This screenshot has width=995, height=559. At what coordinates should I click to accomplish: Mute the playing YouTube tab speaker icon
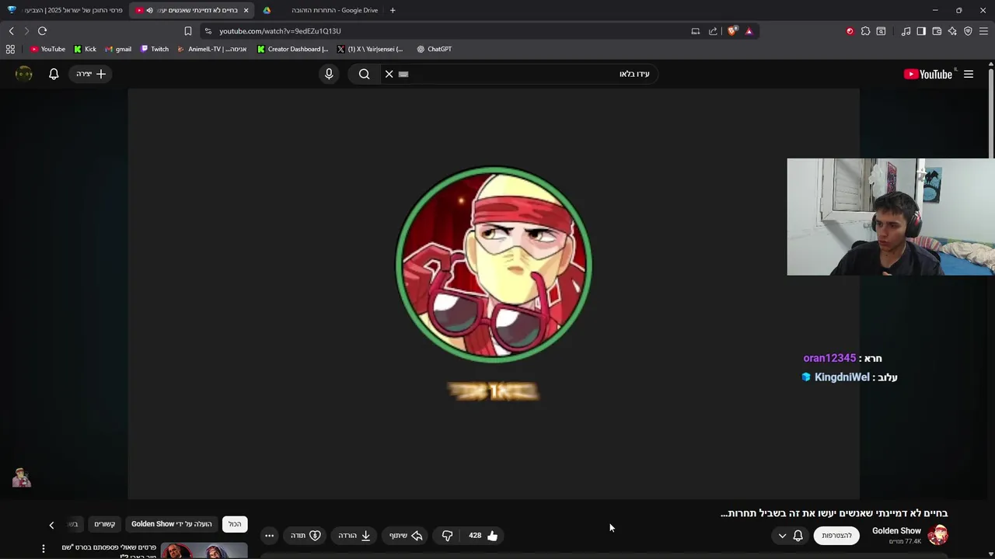coord(149,10)
